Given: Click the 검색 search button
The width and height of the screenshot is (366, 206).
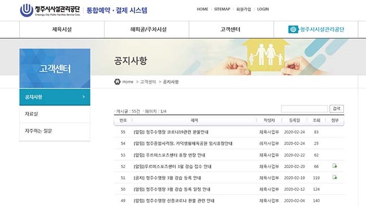Looking at the screenshot, I should 337,109.
